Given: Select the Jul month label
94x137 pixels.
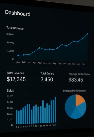Looking at the screenshot, I should (50, 63).
